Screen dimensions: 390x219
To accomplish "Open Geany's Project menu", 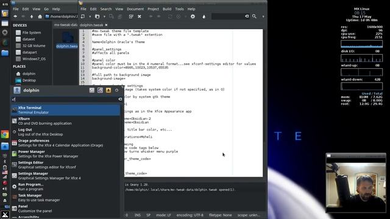I will [x=153, y=9].
